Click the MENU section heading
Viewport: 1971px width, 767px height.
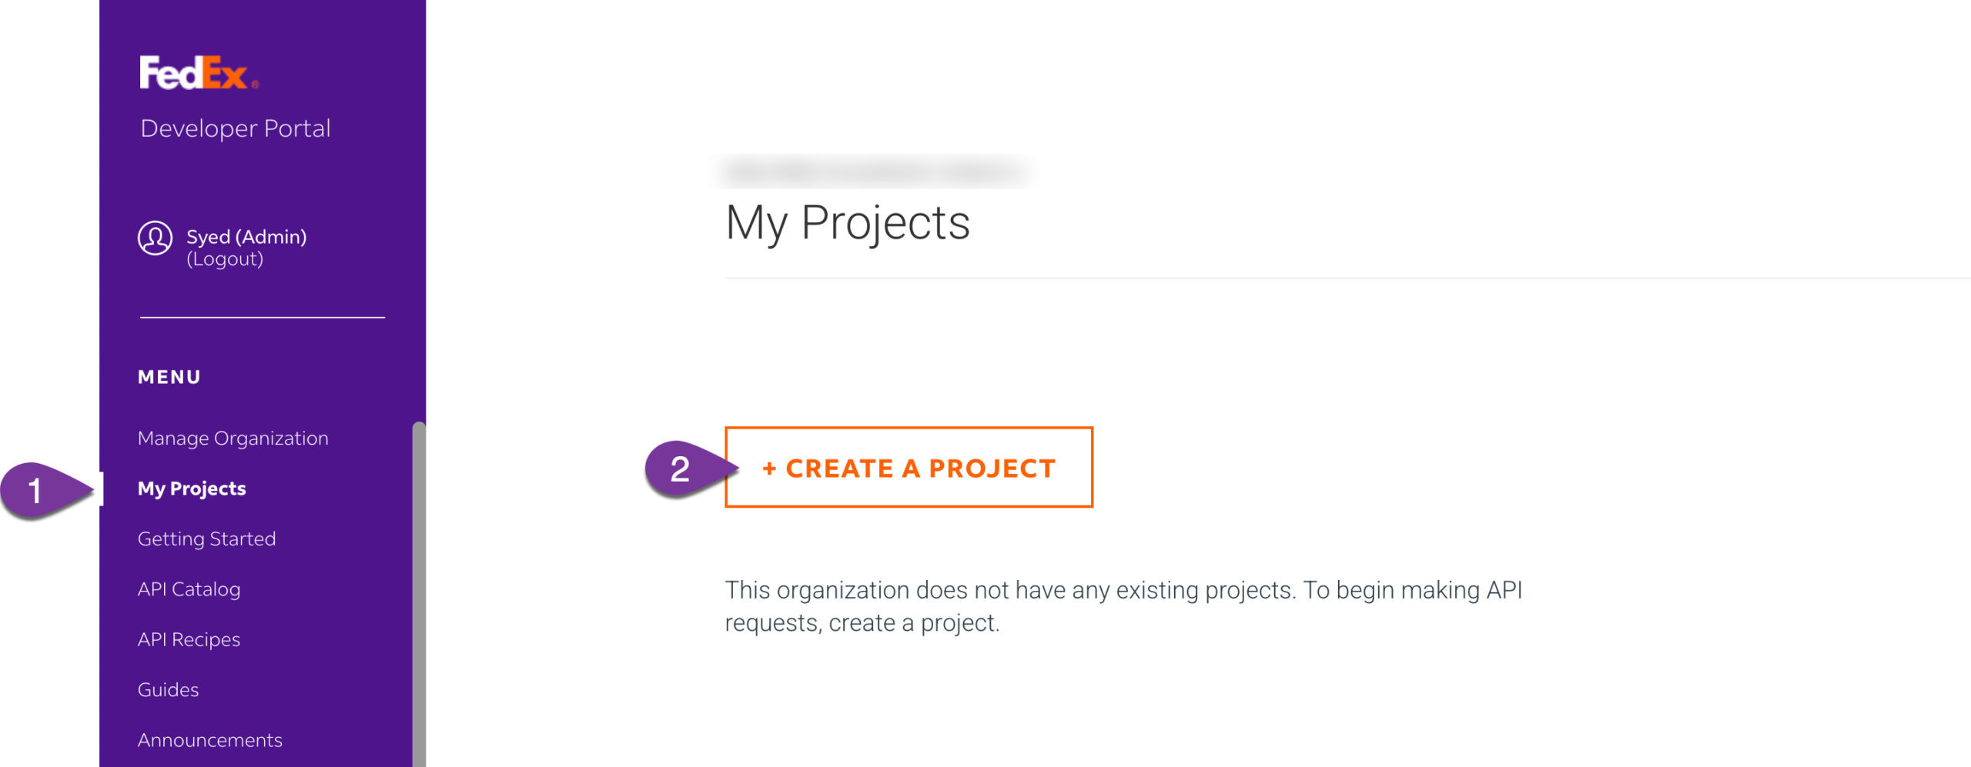pyautogui.click(x=169, y=377)
